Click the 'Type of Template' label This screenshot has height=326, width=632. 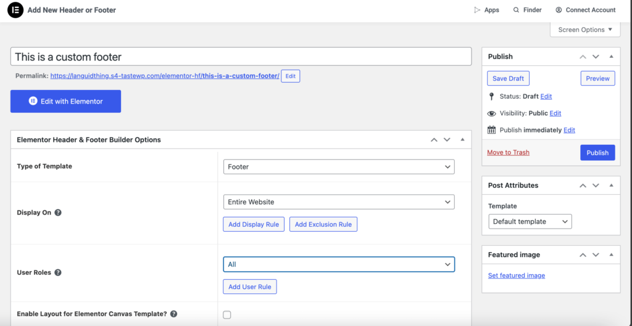(44, 166)
